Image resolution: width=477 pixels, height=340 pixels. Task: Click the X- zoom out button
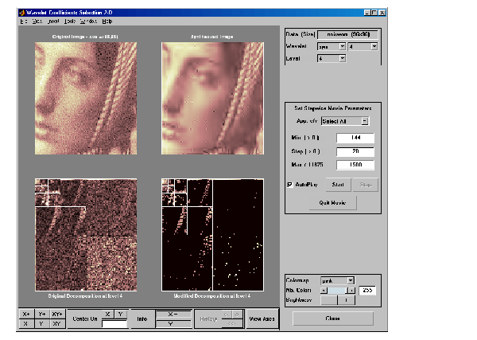pos(26,323)
